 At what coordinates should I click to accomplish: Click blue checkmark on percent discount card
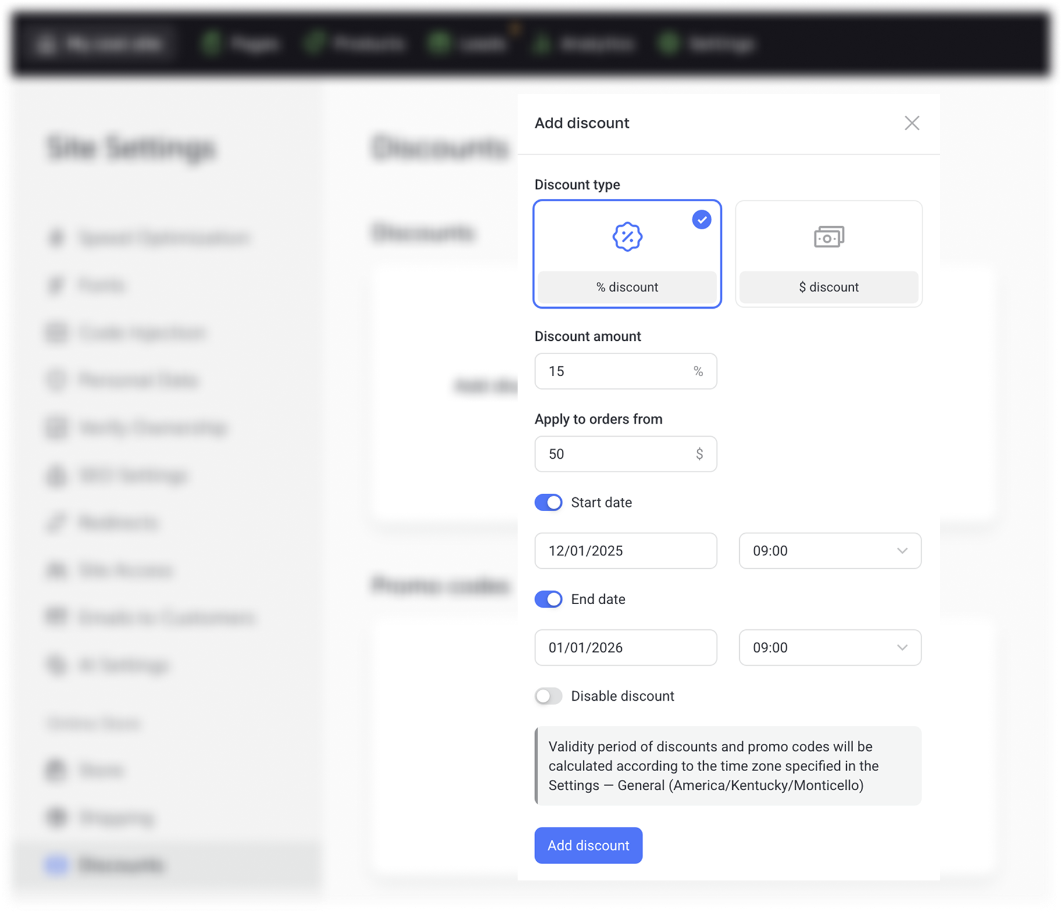click(701, 220)
